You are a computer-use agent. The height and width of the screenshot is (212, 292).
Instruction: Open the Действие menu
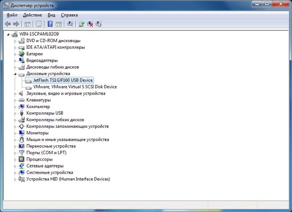tap(33, 15)
